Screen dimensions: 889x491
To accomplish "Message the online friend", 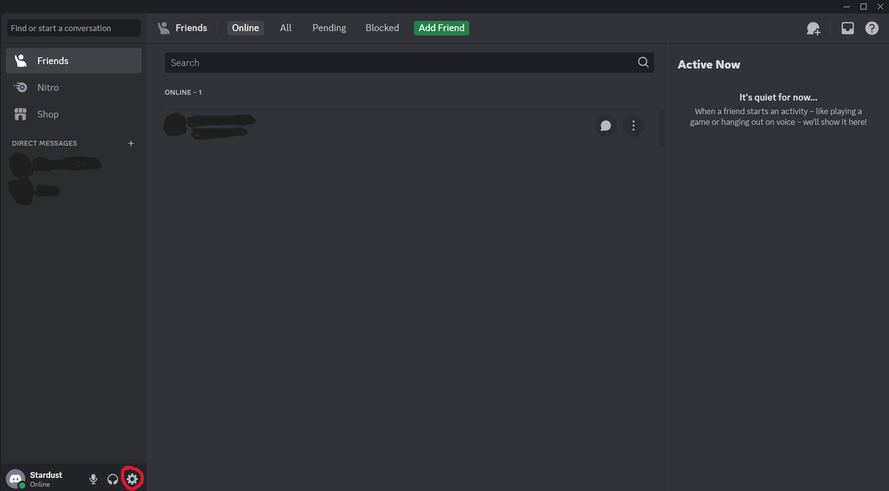I will pyautogui.click(x=605, y=126).
